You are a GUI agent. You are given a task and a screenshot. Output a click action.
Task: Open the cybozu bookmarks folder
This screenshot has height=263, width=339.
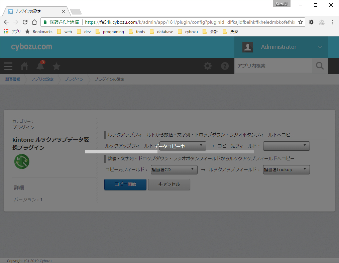[x=188, y=31]
